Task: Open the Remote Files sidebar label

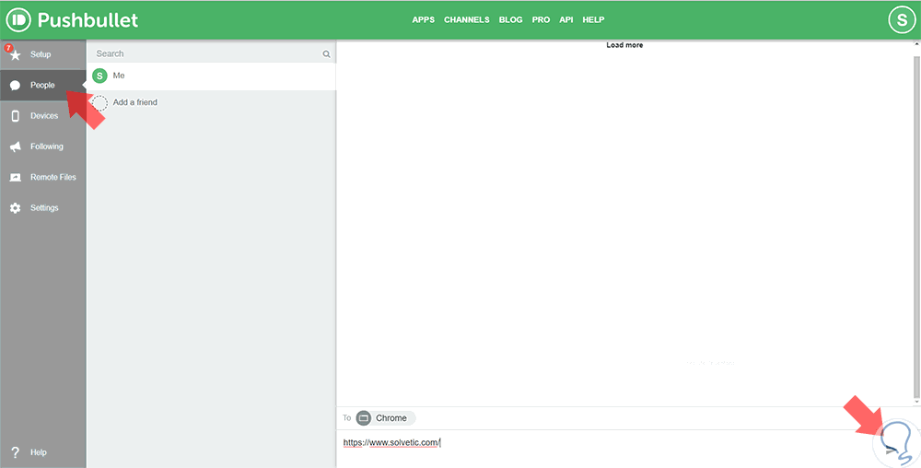Action: [x=52, y=177]
